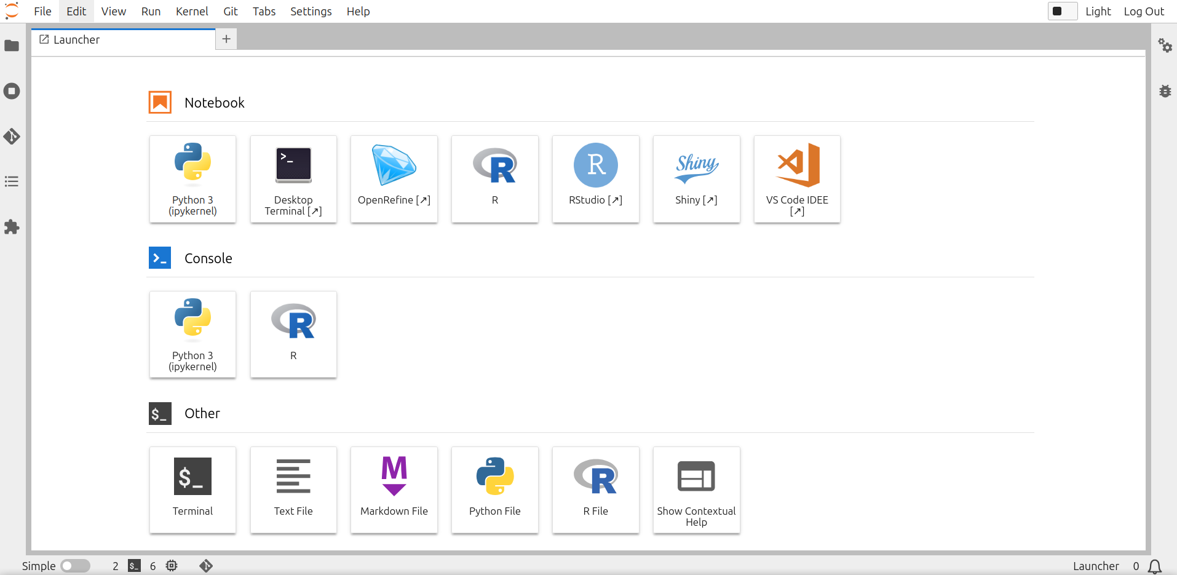
Task: Open the Settings menu
Action: coord(311,11)
